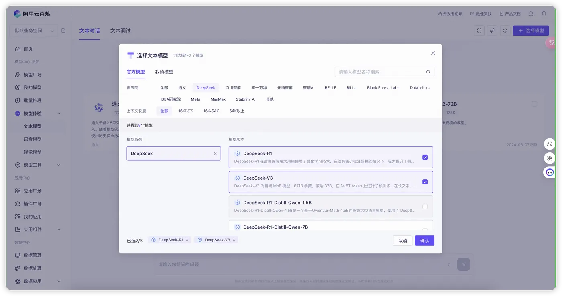
Task: Switch to the dialog's 我的模型 tab
Action: [164, 72]
